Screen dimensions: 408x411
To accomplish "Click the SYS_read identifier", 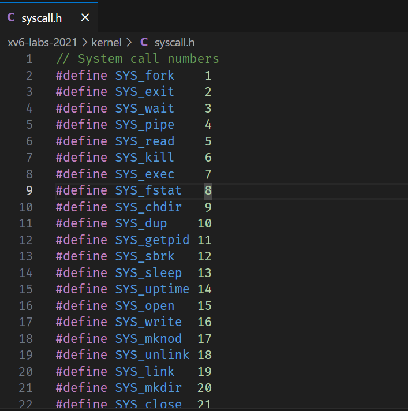I will (x=145, y=141).
